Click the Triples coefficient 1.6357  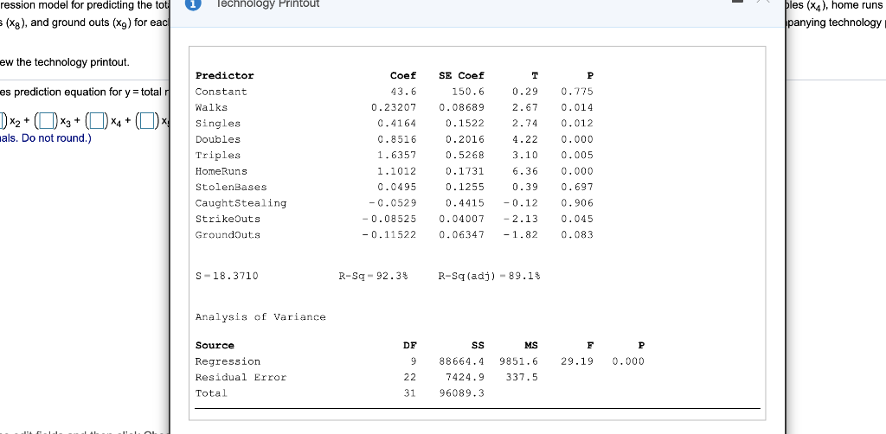pyautogui.click(x=396, y=156)
